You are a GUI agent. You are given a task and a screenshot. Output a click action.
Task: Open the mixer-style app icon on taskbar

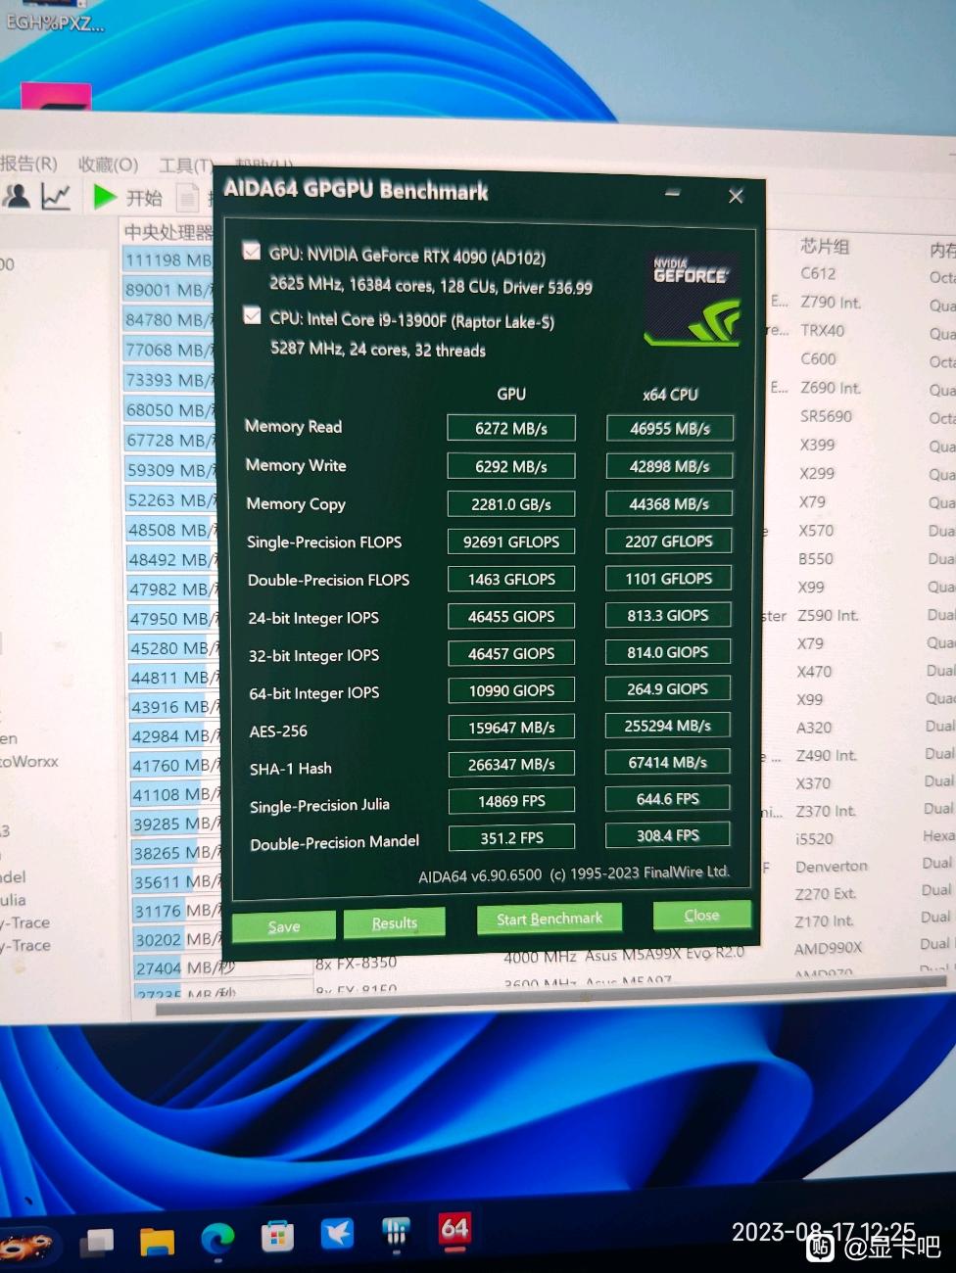pos(396,1232)
